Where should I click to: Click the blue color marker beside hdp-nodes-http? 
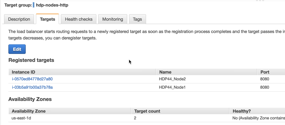(33, 5)
